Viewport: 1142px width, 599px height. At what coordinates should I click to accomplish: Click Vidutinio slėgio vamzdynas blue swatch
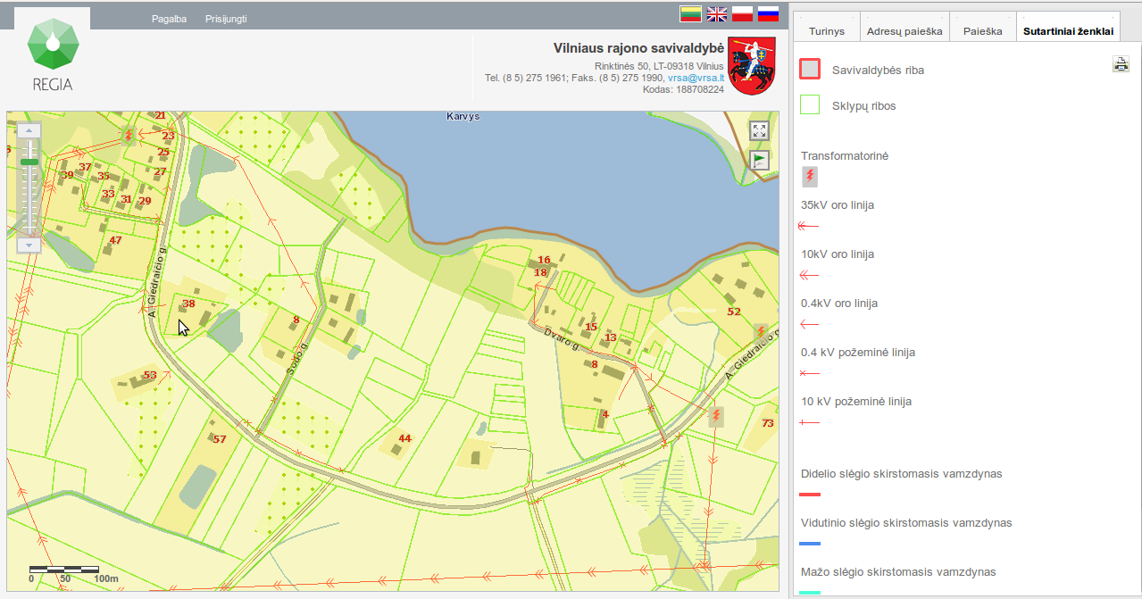(810, 544)
